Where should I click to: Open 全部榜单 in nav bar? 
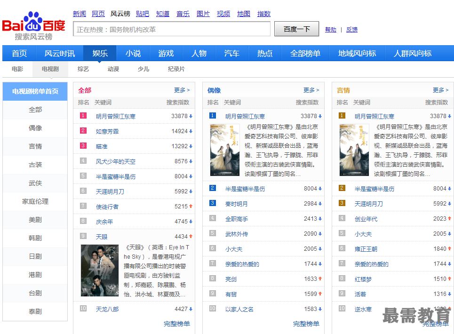(x=305, y=53)
